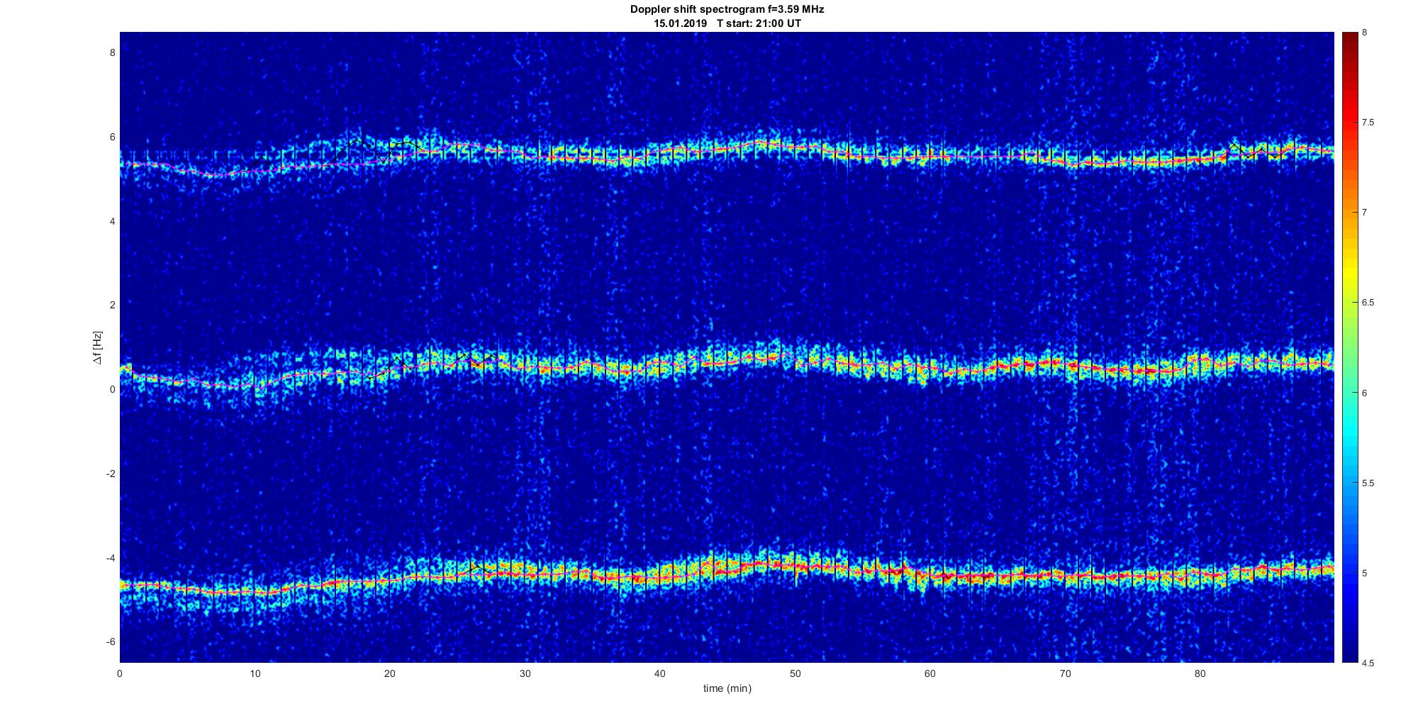Click the y-axis tick label '-4'
The width and height of the screenshot is (1418, 711).
111,558
